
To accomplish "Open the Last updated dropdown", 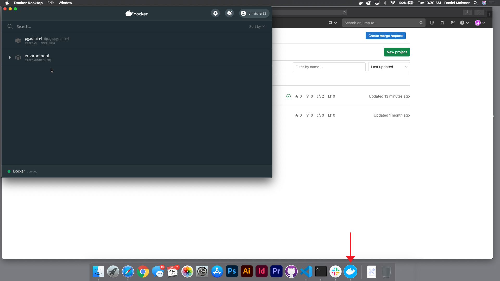I will click(389, 67).
